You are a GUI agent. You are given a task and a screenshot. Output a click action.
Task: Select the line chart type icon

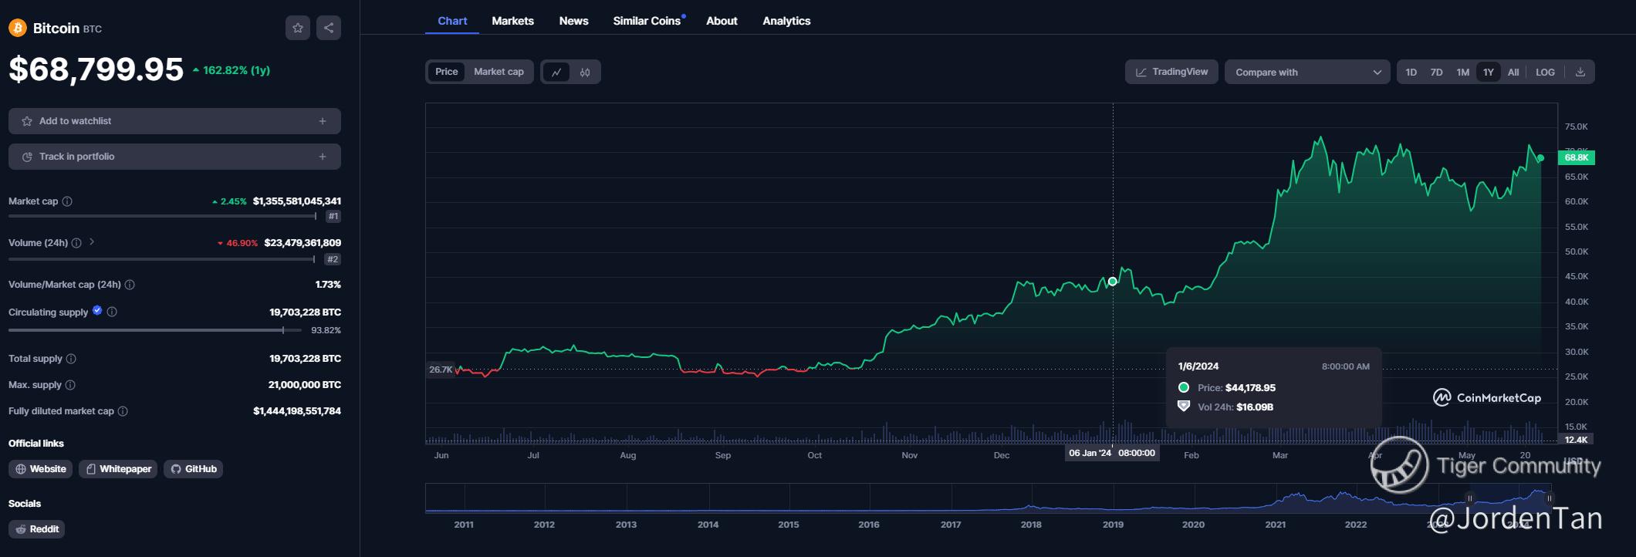coord(556,73)
